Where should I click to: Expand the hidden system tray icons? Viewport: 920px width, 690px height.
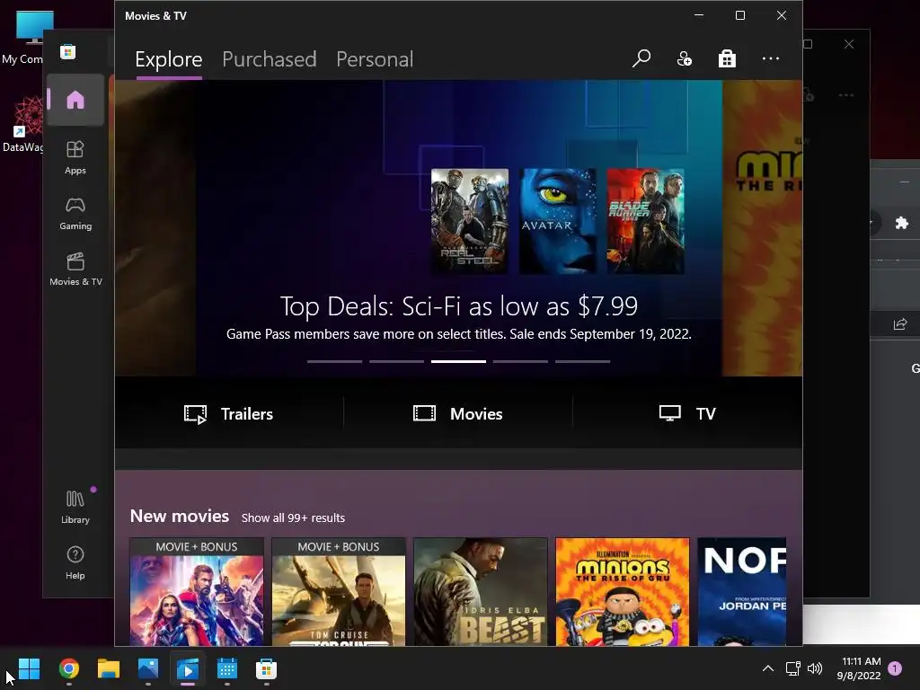point(767,668)
